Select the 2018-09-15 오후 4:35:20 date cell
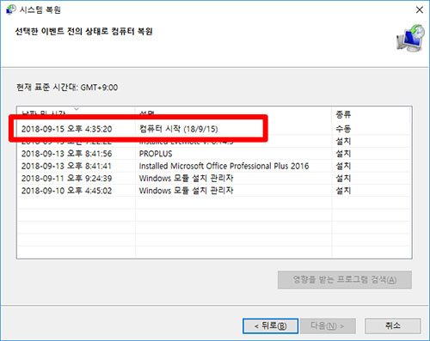The width and height of the screenshot is (430, 341). point(66,129)
